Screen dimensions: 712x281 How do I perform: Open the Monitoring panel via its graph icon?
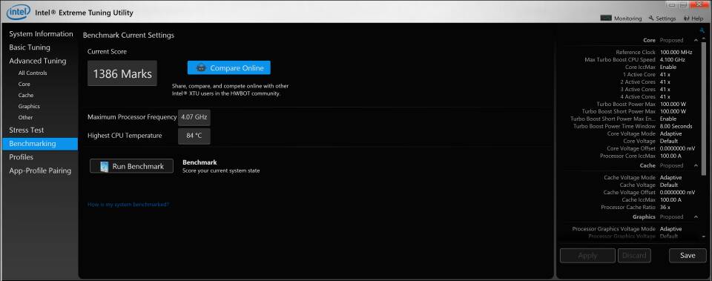click(x=606, y=18)
